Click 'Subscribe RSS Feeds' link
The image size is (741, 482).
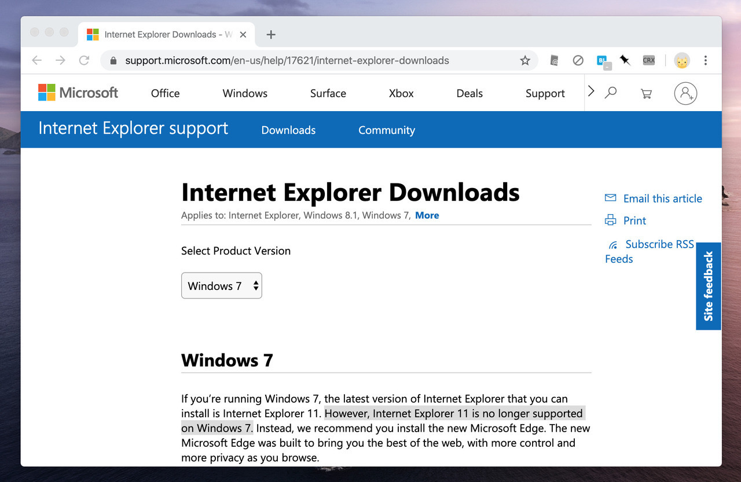point(659,244)
